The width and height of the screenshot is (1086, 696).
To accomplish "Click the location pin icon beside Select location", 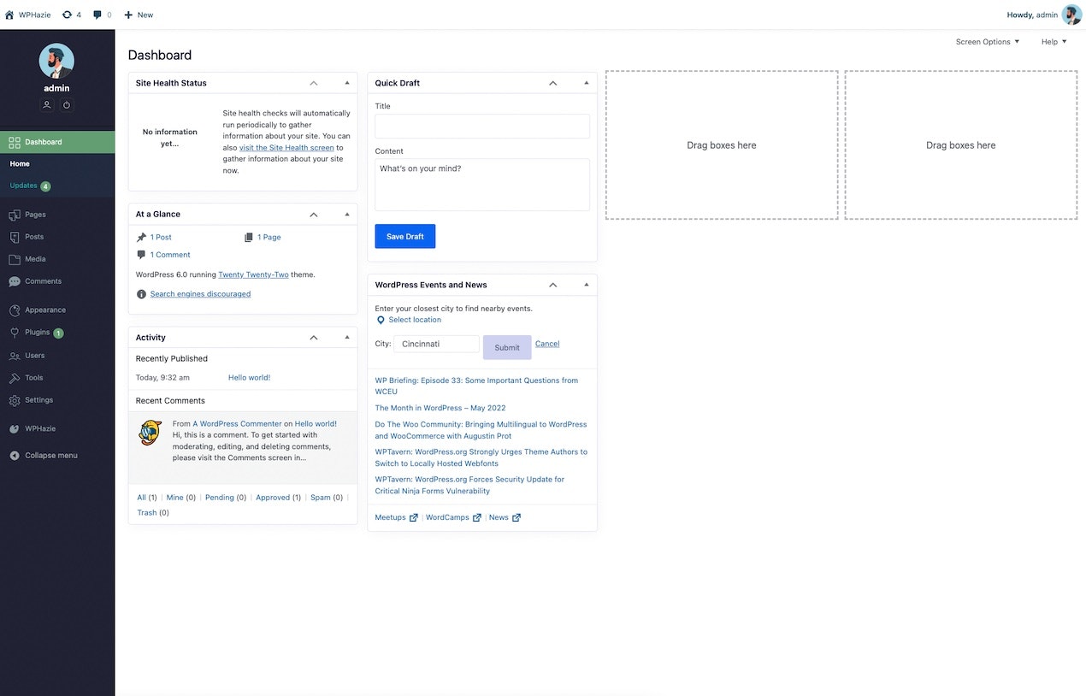I will coord(381,320).
